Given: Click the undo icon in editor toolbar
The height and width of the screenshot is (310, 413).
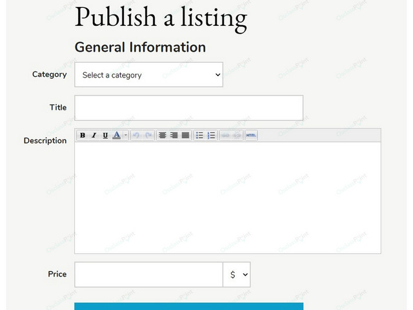Looking at the screenshot, I should [136, 136].
